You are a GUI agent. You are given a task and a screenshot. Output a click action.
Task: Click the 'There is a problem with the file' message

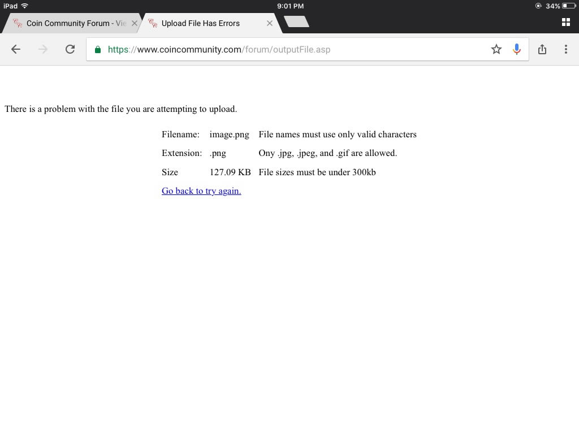(x=121, y=109)
